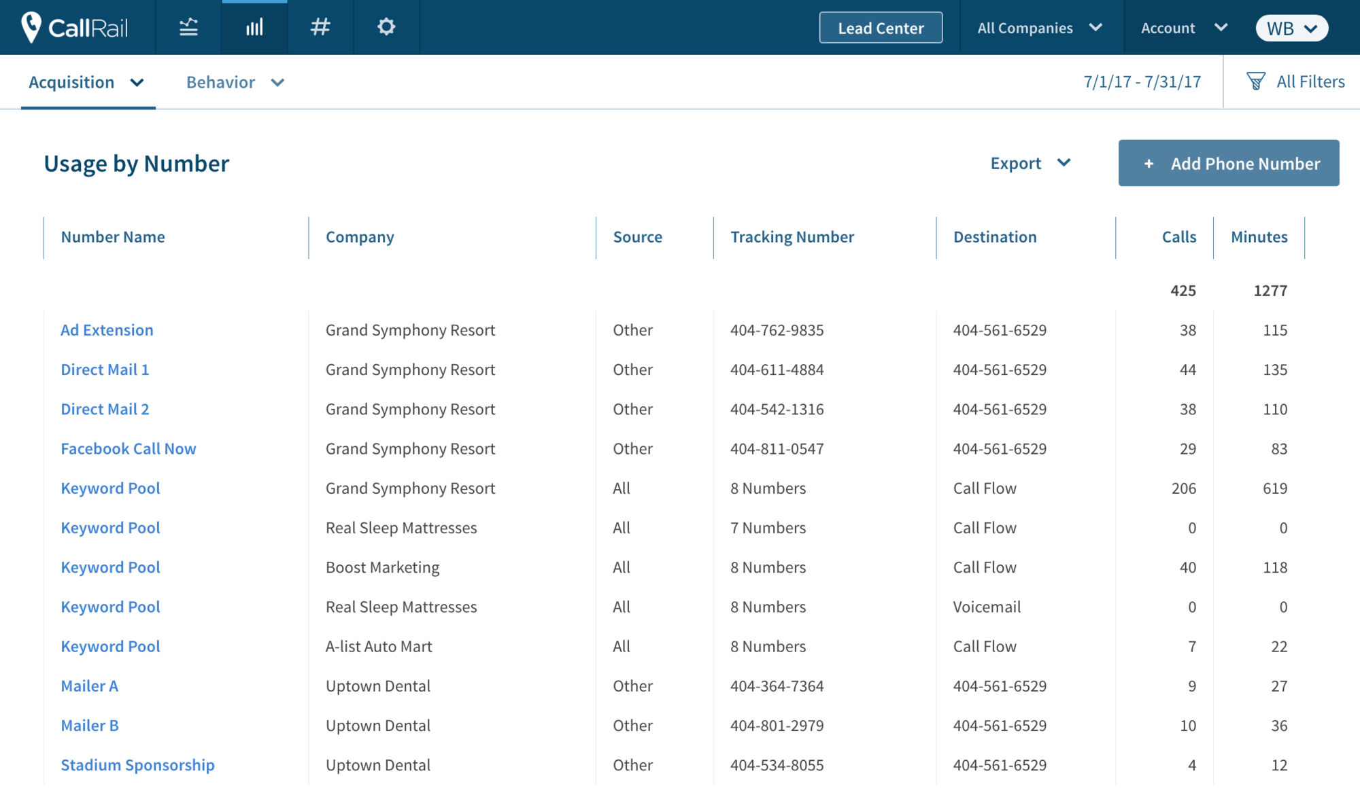Open Lead Center from the top bar
Image resolution: width=1360 pixels, height=805 pixels.
[x=881, y=28]
